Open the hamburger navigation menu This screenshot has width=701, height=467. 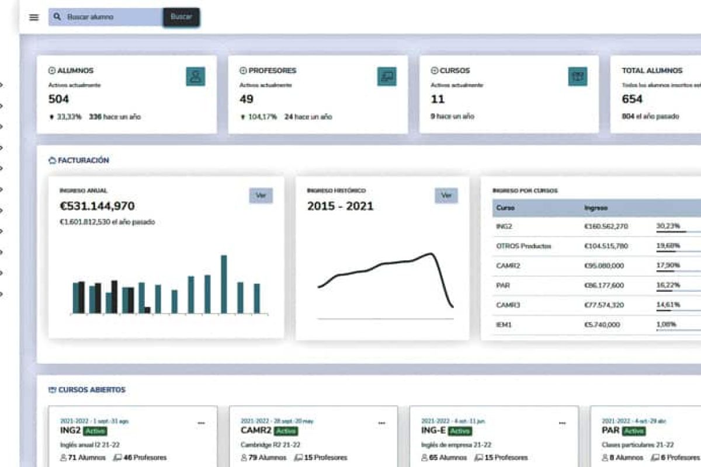[34, 18]
